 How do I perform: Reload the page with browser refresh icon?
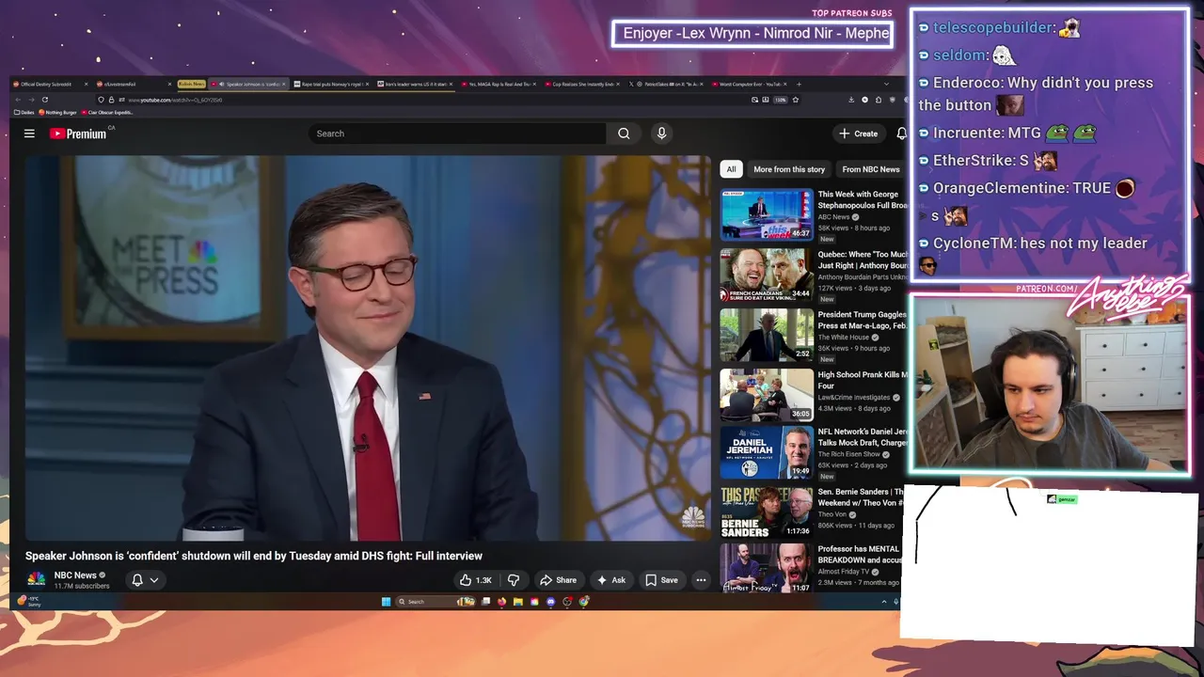coord(44,100)
